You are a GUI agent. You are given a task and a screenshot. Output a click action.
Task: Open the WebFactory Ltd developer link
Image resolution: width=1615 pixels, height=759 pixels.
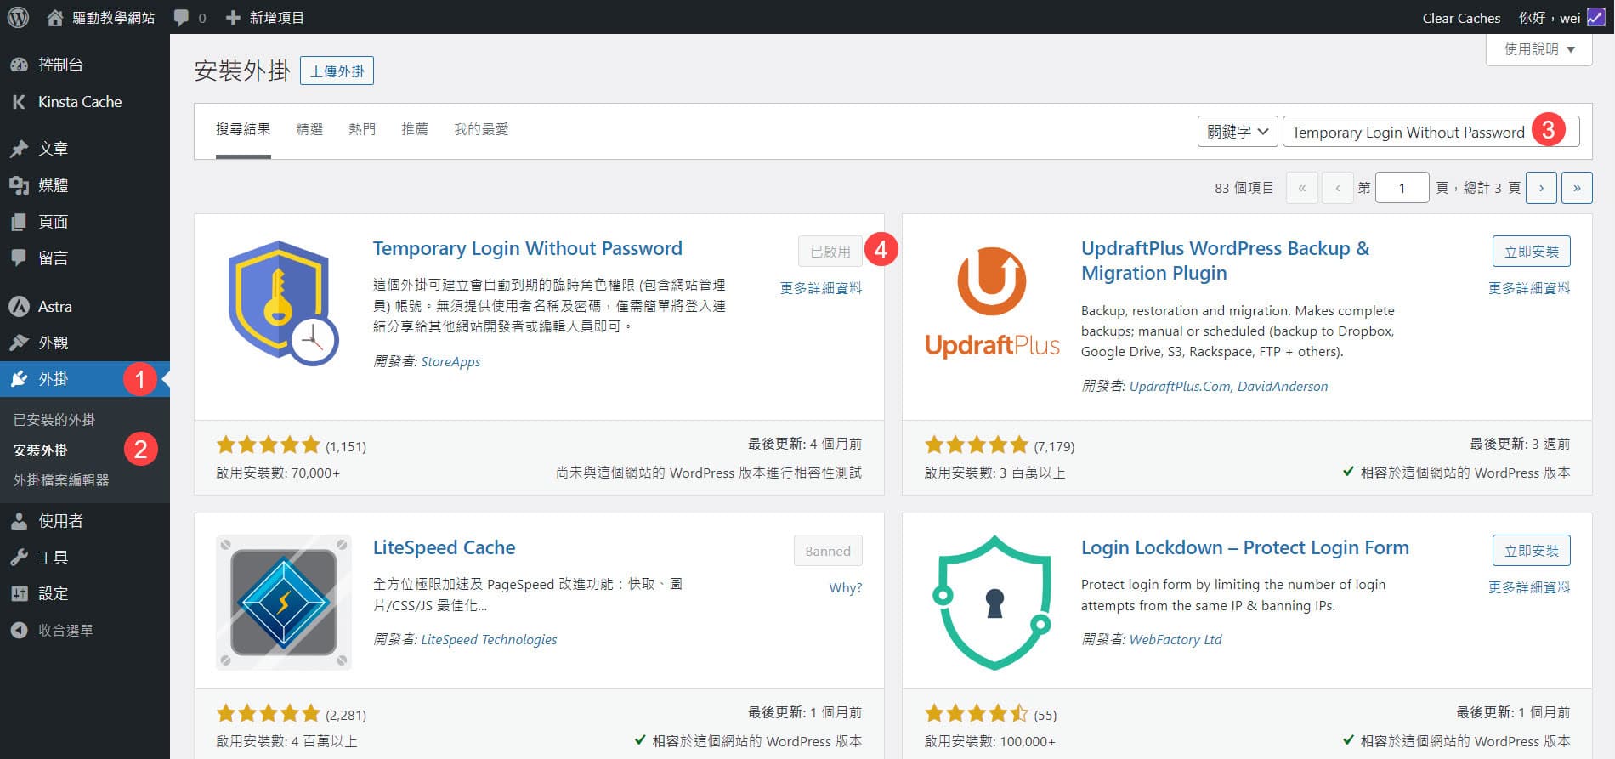(1175, 639)
